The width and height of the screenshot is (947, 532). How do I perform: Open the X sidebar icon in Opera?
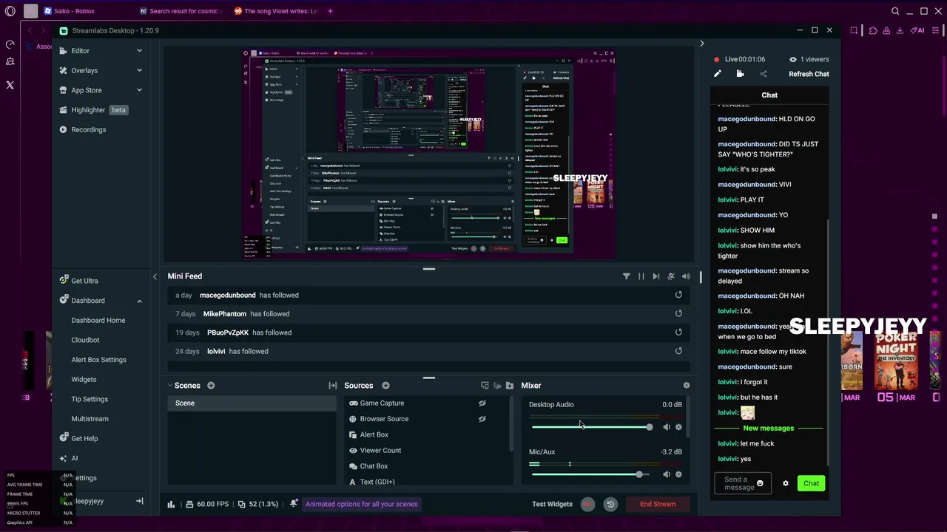(x=10, y=85)
